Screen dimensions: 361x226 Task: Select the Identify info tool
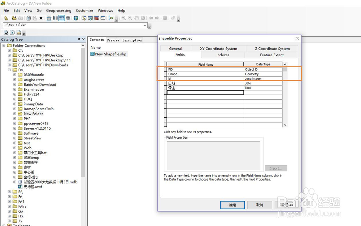click(165, 18)
